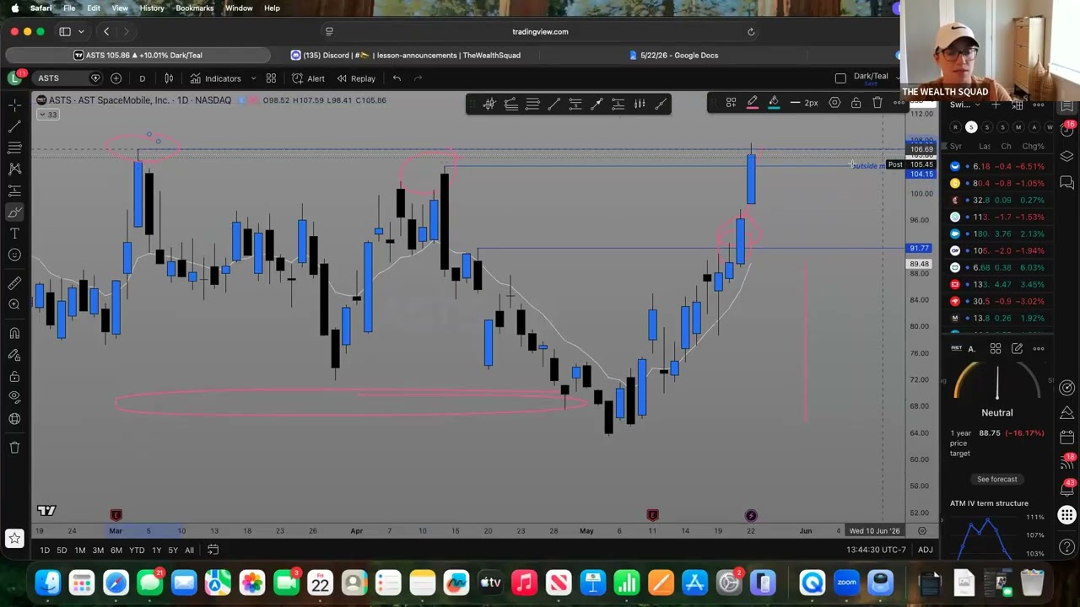
Task: Select the crosshair cursor tool
Action: pos(14,104)
